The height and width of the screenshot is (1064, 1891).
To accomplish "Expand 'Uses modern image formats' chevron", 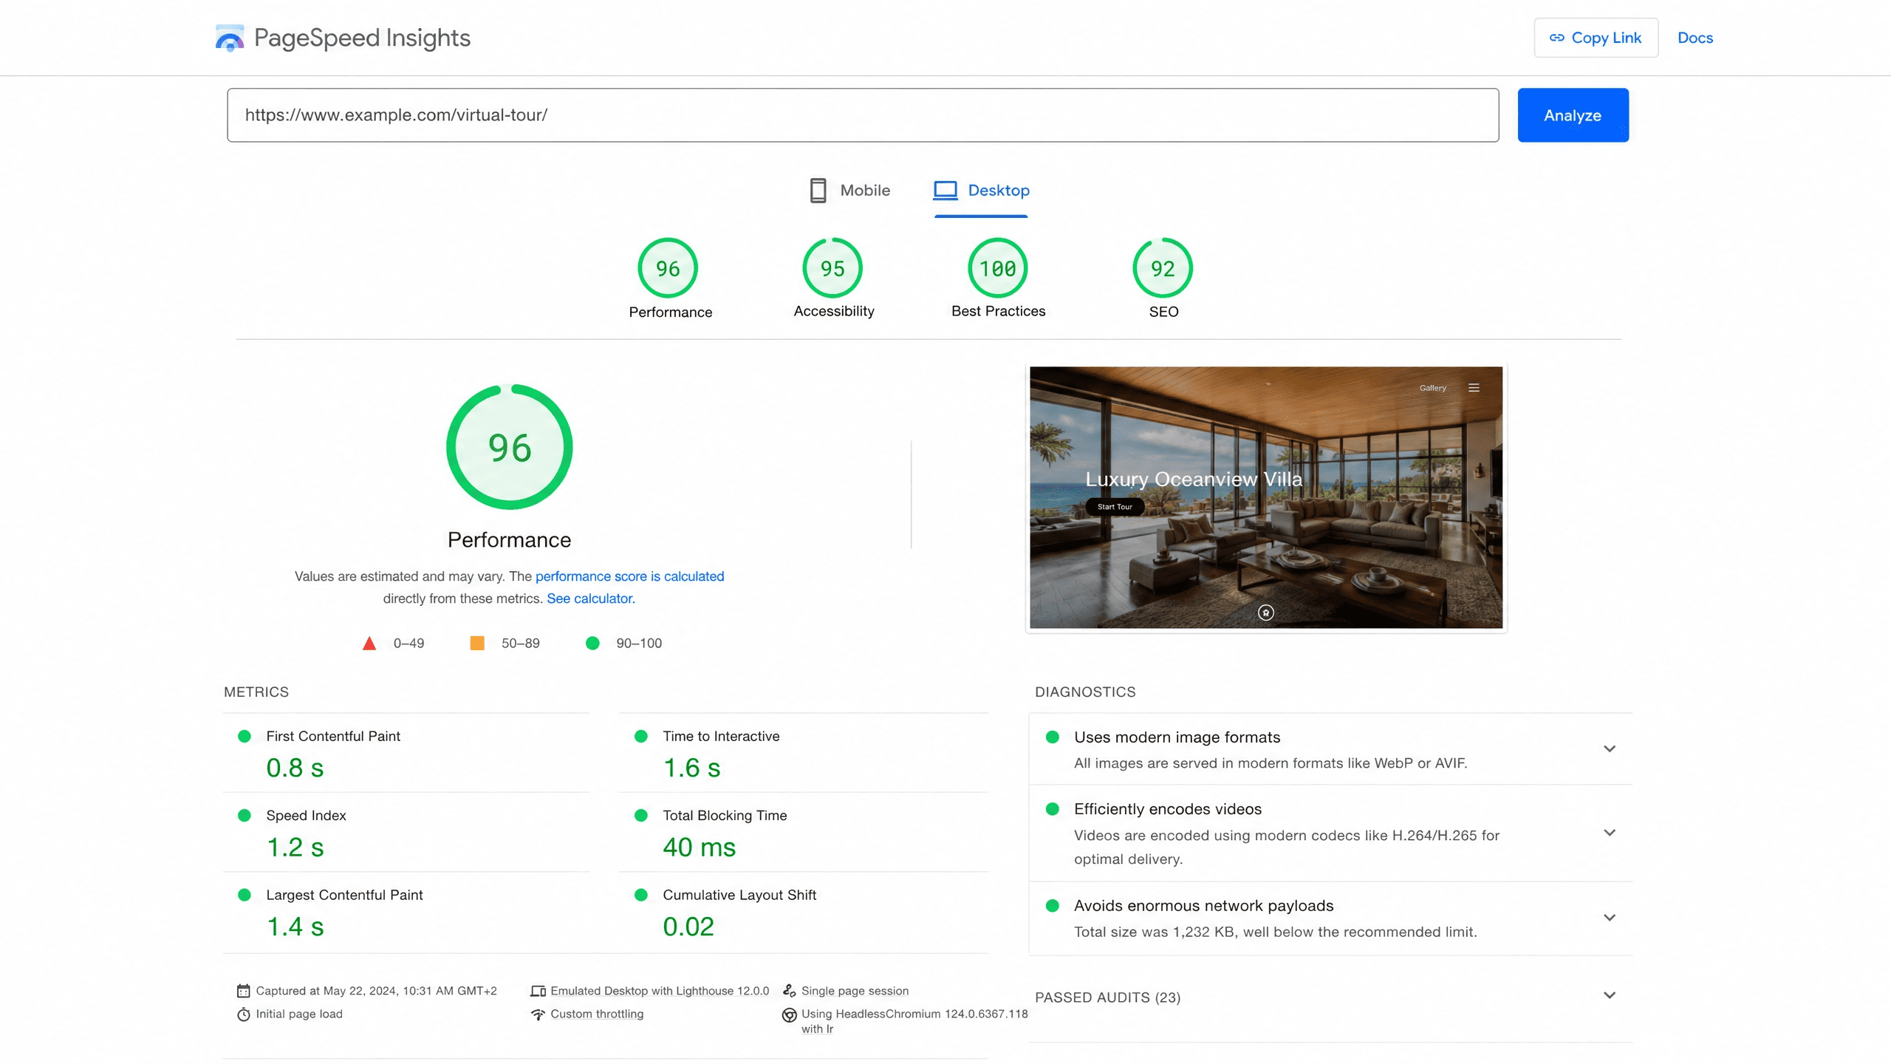I will pyautogui.click(x=1610, y=748).
